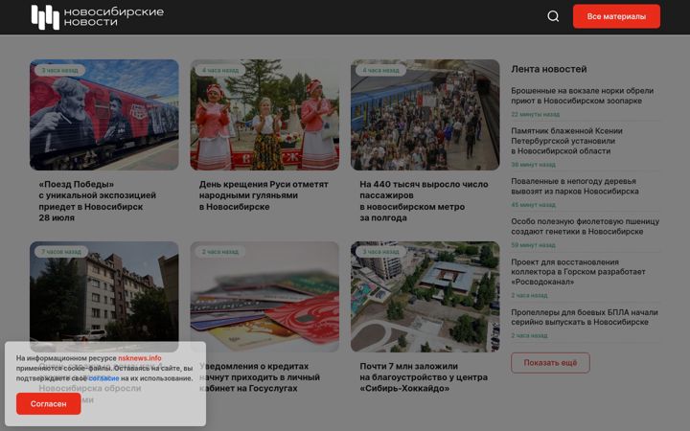Click Показать ещё under the news feed
The height and width of the screenshot is (431, 690).
550,363
